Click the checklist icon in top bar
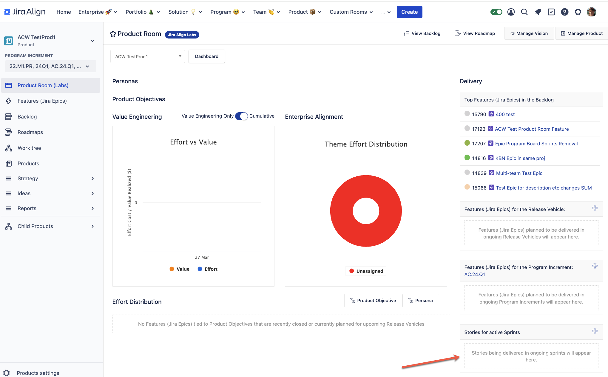The image size is (608, 377). pyautogui.click(x=551, y=12)
